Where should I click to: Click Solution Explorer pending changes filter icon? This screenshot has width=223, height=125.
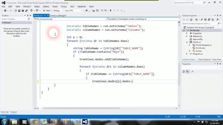click(197, 19)
